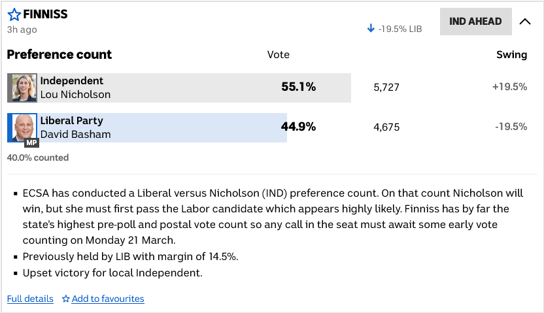Image resolution: width=544 pixels, height=313 pixels.
Task: Open Lou Nicholson's candidate photo
Action: click(x=22, y=88)
